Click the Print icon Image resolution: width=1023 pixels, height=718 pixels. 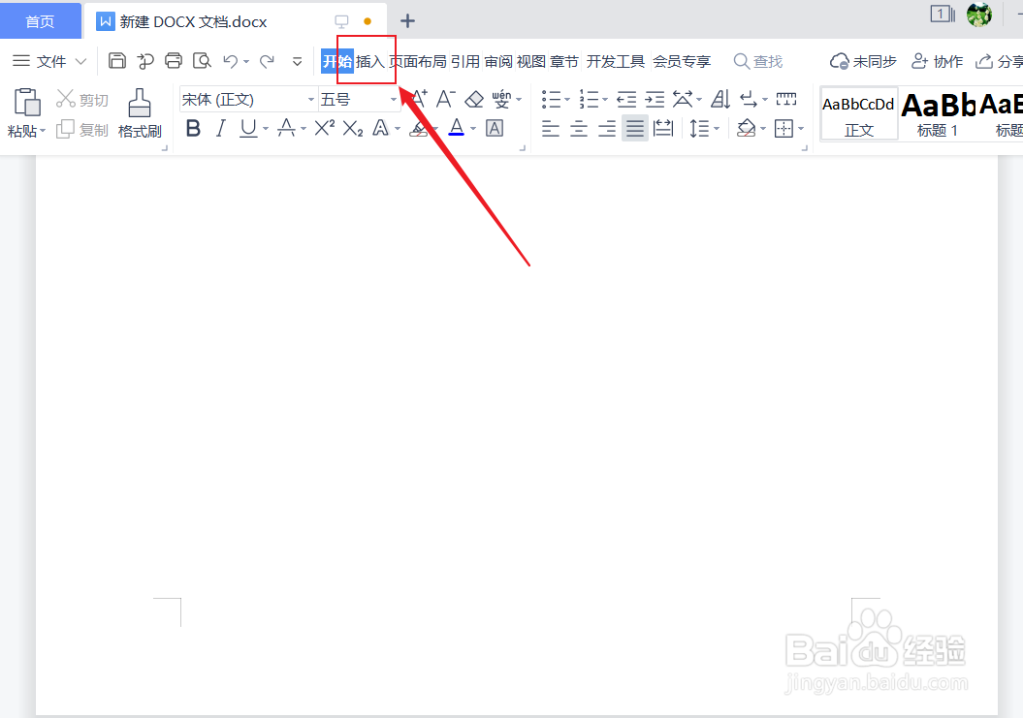point(174,61)
